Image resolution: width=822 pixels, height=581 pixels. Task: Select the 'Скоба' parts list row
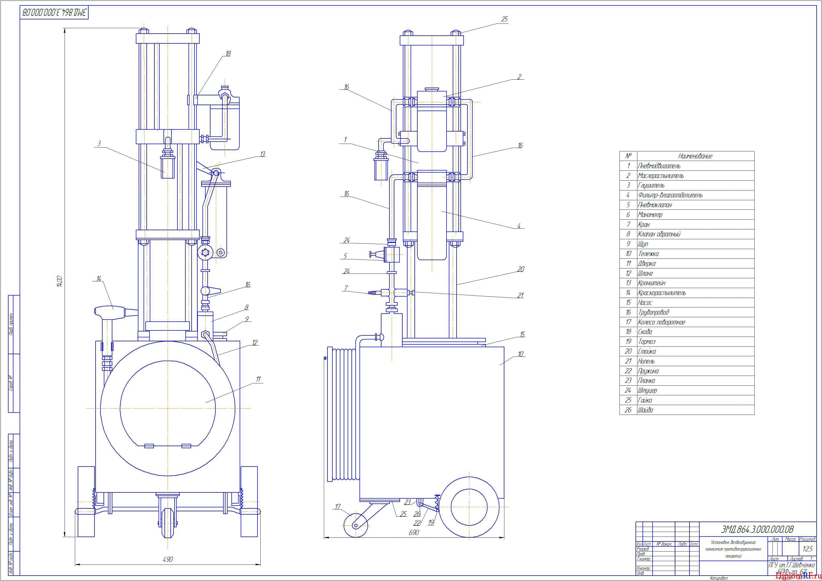[687, 332]
